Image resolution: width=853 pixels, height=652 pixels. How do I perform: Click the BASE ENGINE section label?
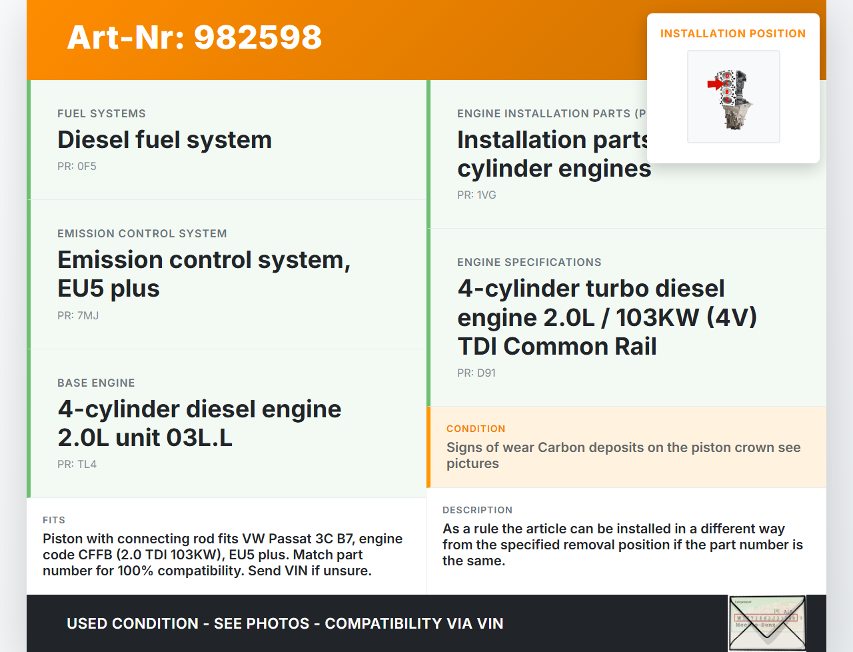pos(96,383)
